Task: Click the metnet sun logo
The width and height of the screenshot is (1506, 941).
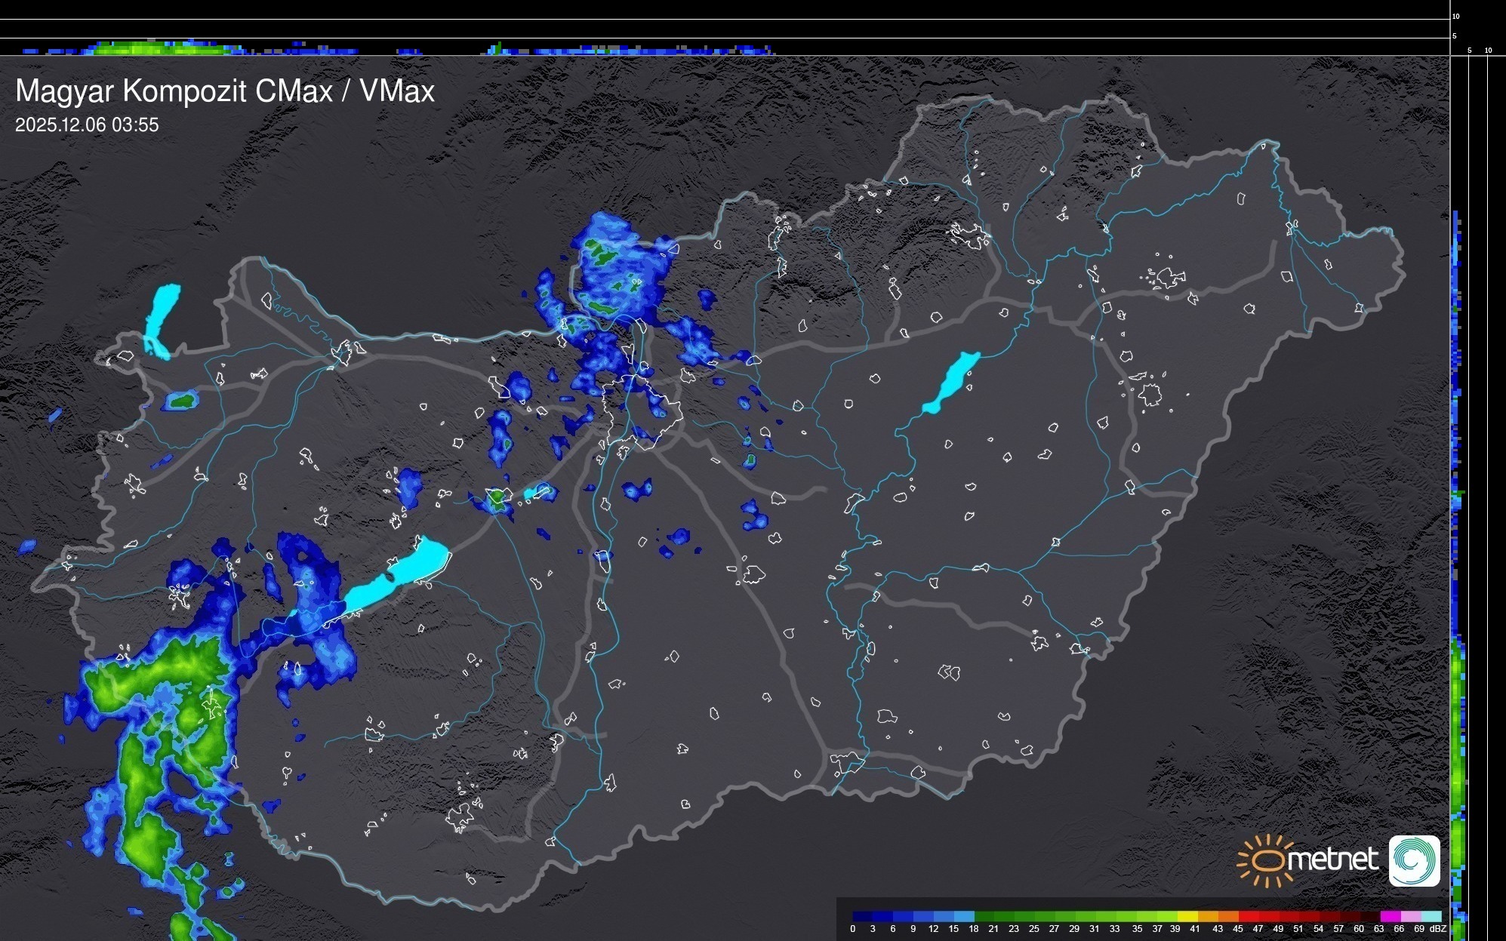Action: point(1268,860)
